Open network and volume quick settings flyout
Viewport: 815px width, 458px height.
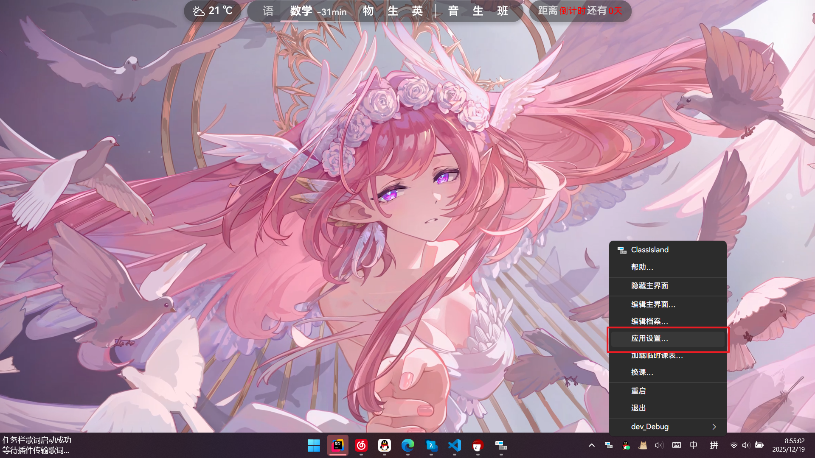click(746, 445)
